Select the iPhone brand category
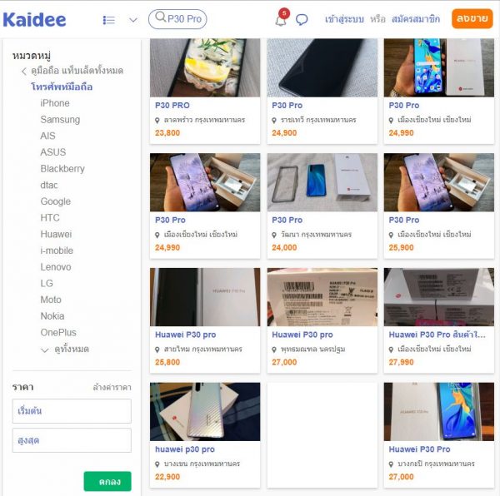 [55, 103]
